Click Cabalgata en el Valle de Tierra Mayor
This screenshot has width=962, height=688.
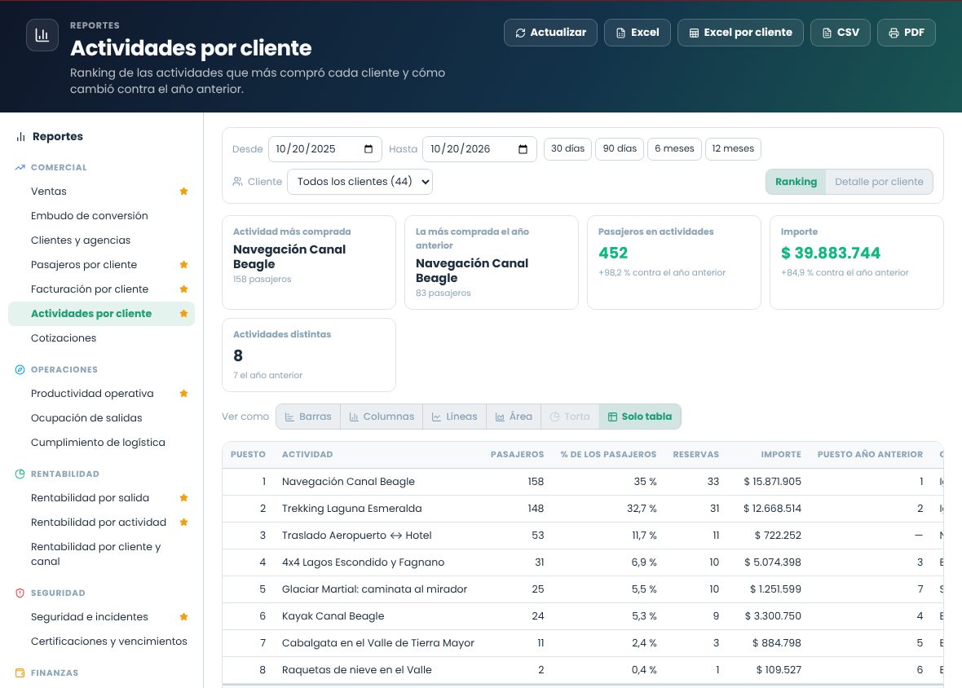582,643
